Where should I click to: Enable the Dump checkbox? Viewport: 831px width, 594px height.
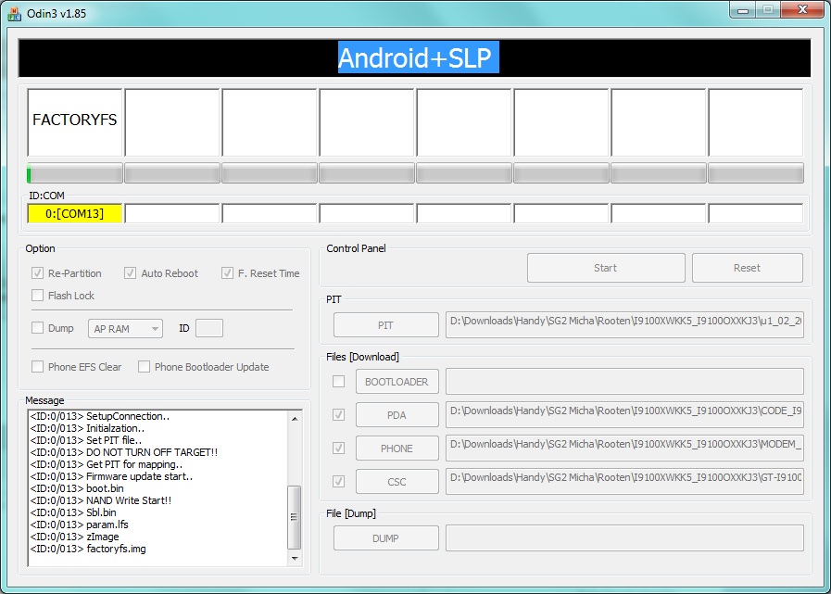37,328
